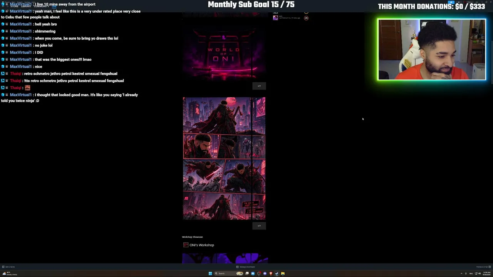Click the +7 button below World of ONI artwork

click(x=259, y=86)
